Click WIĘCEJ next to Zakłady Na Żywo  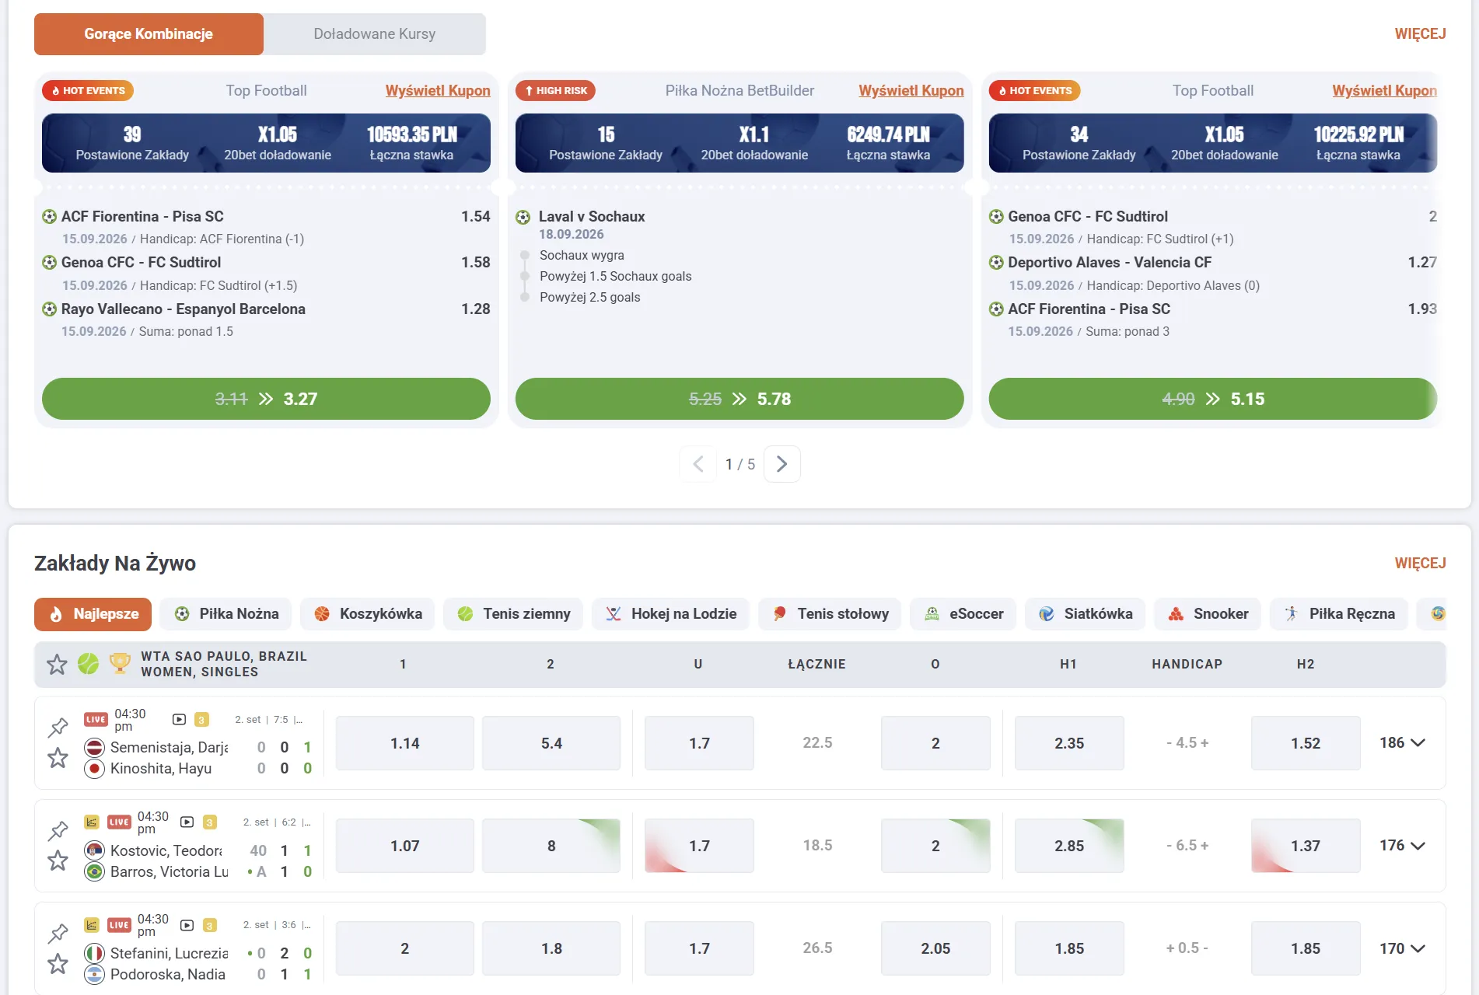(x=1420, y=563)
